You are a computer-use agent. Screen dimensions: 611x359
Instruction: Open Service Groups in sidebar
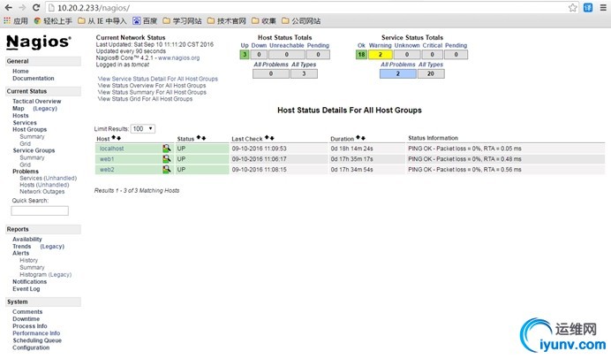[x=34, y=150]
